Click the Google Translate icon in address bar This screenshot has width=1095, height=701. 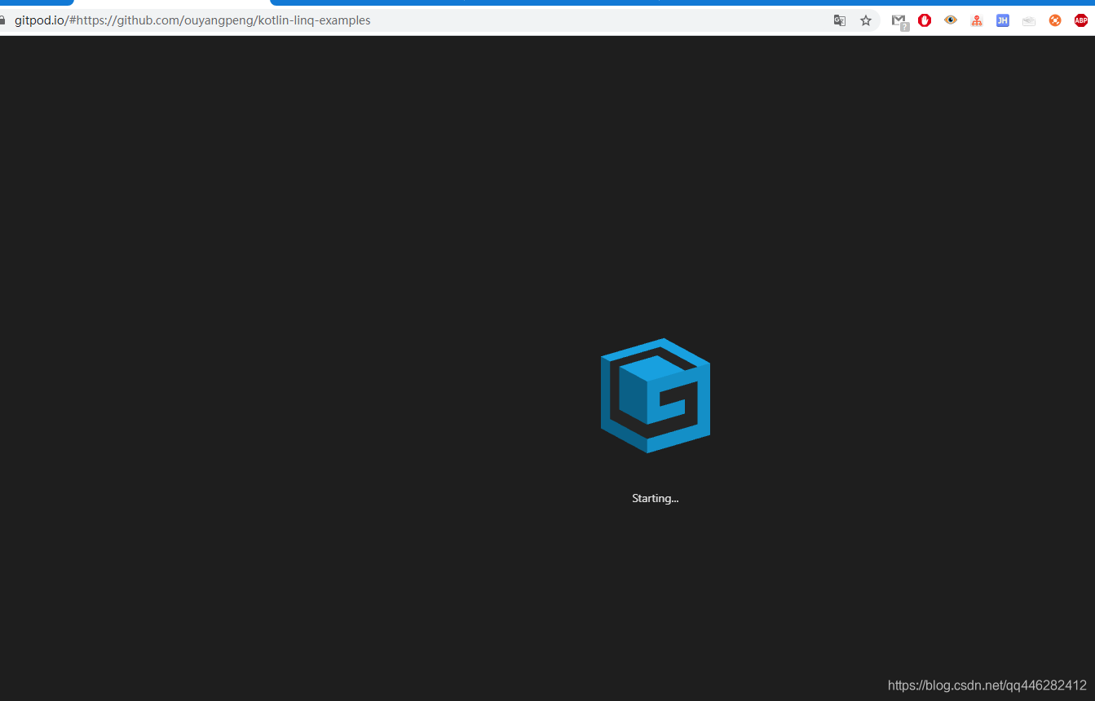(x=839, y=20)
